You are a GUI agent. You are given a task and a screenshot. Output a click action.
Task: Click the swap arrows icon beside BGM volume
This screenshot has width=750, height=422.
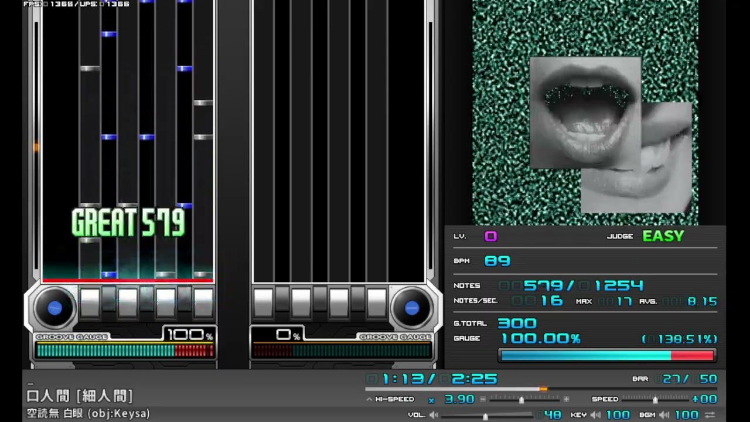[x=710, y=415]
